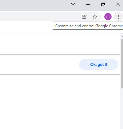Viewport: 123px width, 129px height.
Task: Click the white banner left of "Ok, got it"
Action: (x=39, y=64)
